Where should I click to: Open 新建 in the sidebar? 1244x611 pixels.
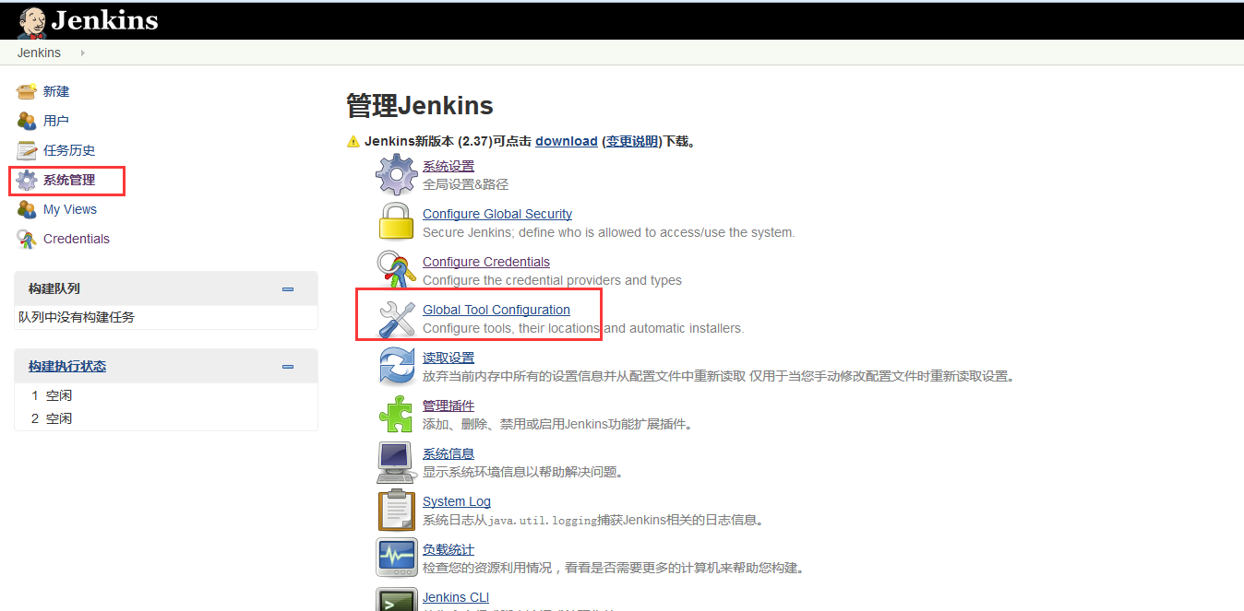[56, 91]
